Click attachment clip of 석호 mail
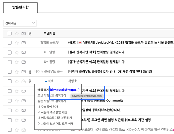This screenshot has height=134, width=174. pyautogui.click(x=30, y=81)
